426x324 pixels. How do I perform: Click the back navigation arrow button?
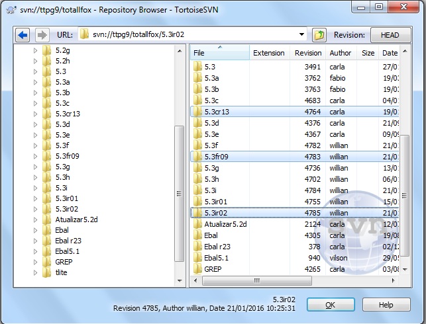[x=23, y=35]
